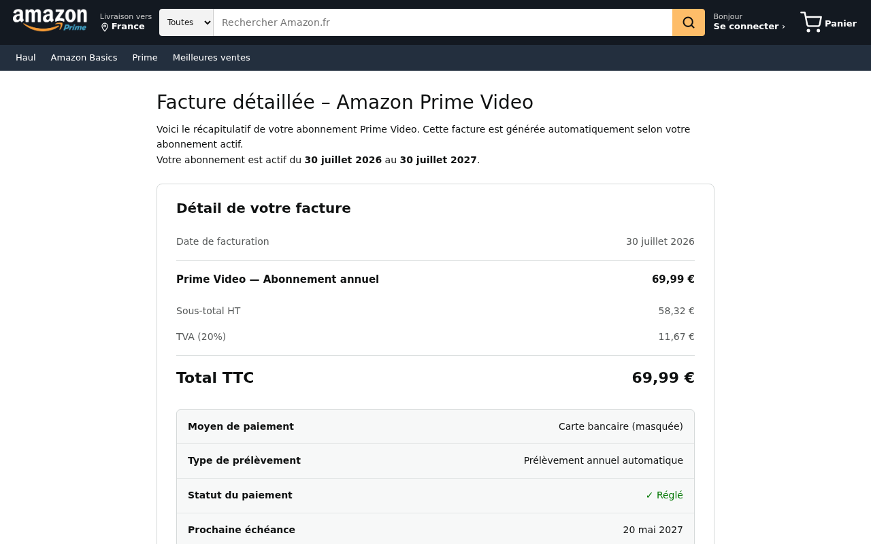This screenshot has width=871, height=544.
Task: Click Se connecter account link
Action: point(749,27)
